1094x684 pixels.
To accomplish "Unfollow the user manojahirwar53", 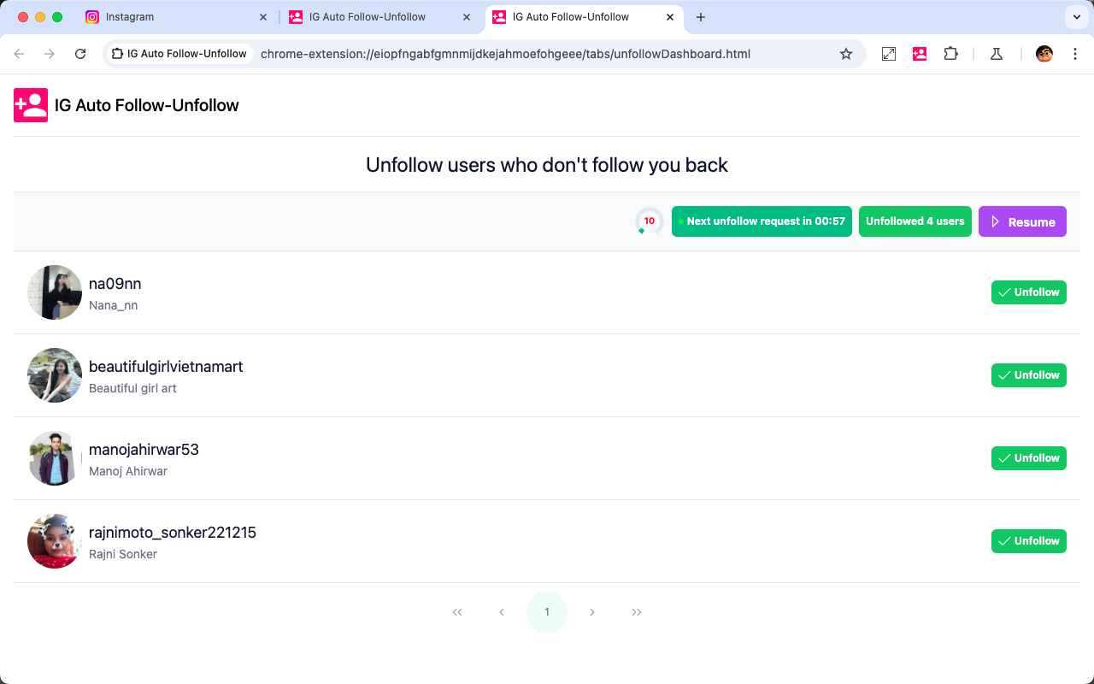I will [x=1028, y=457].
